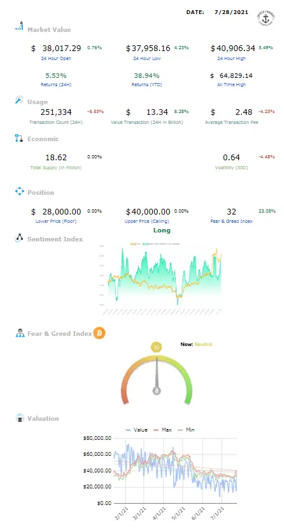Screen dimensions: 284x528
Task: Click the Lower Price (Floor) label
Action: [56, 222]
